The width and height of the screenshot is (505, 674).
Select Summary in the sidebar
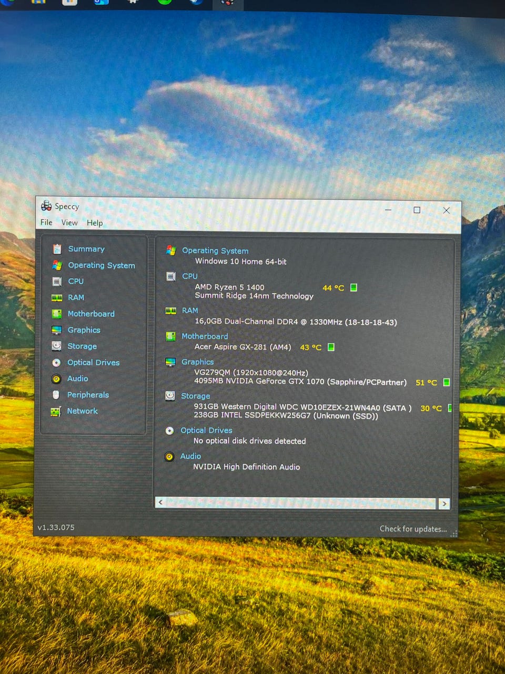click(86, 249)
